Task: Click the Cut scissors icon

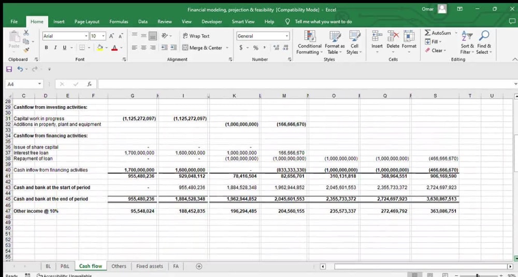Action: 26,33
